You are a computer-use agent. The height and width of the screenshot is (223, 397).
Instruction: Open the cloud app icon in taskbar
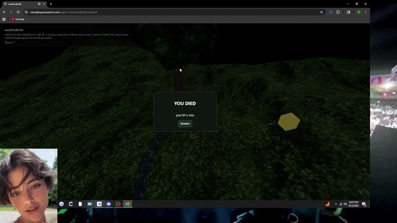tap(99, 204)
